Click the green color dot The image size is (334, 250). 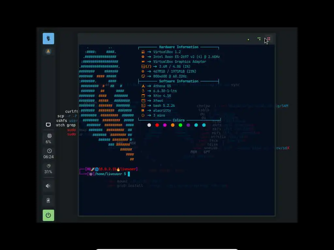click(180, 125)
